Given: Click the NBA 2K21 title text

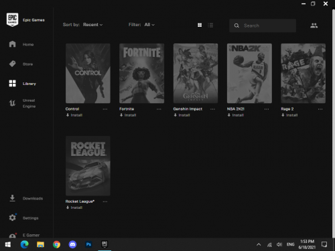Looking at the screenshot, I should (x=236, y=109).
